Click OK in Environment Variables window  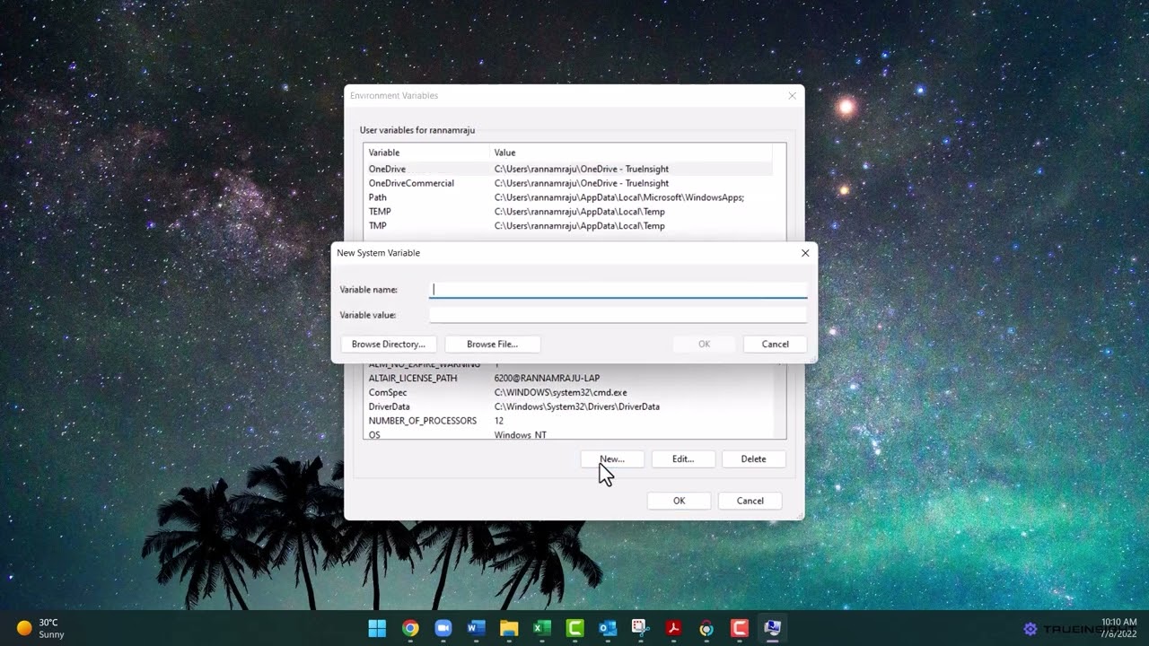pos(679,501)
